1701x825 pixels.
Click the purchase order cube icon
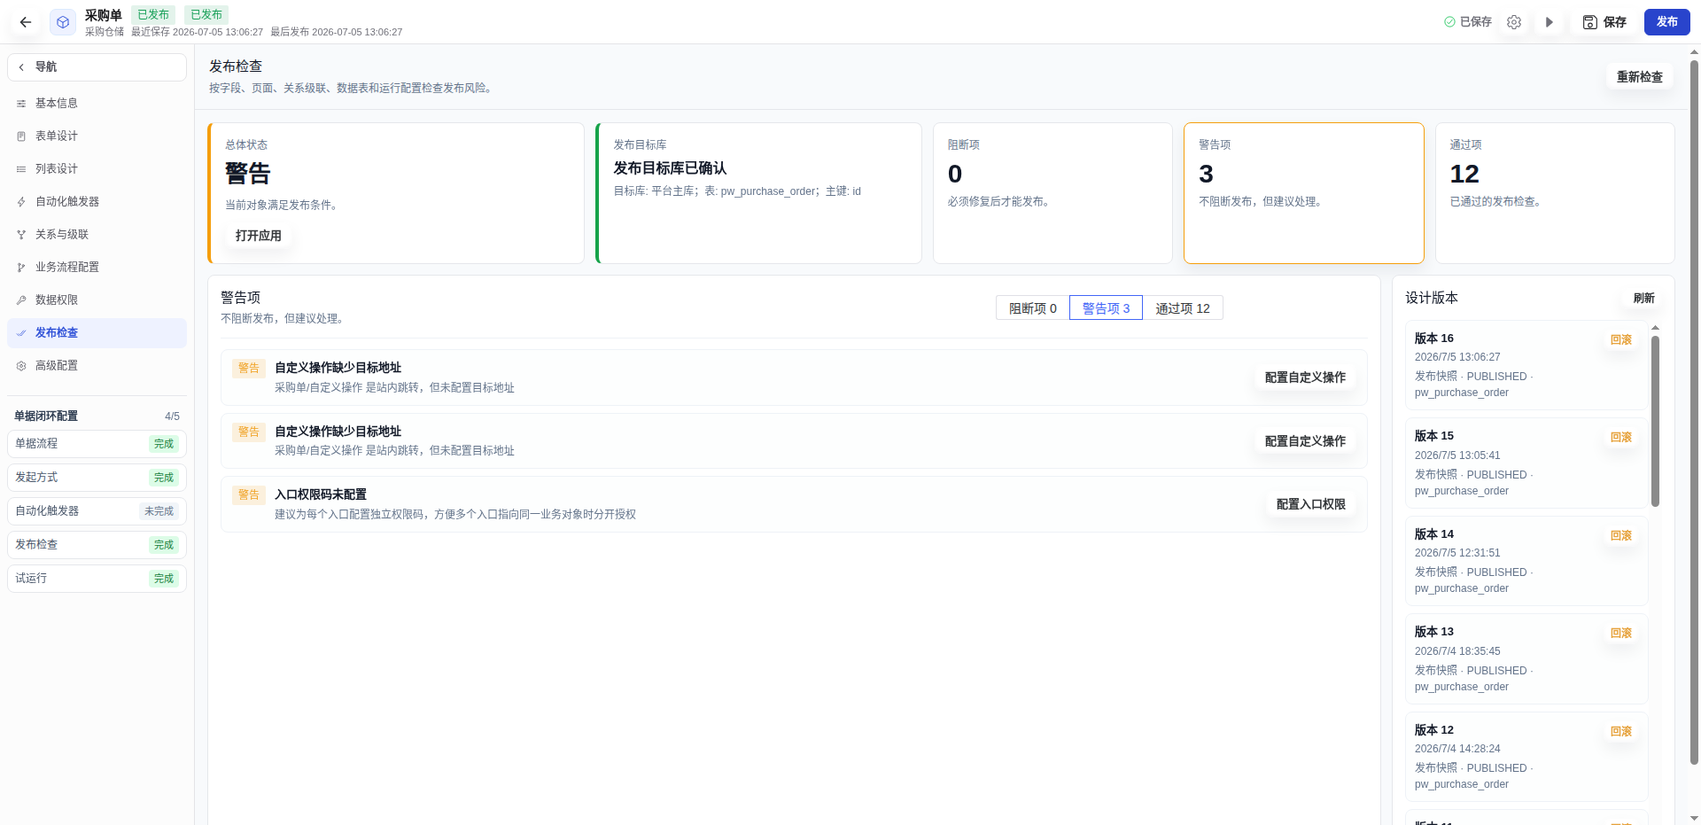click(63, 22)
